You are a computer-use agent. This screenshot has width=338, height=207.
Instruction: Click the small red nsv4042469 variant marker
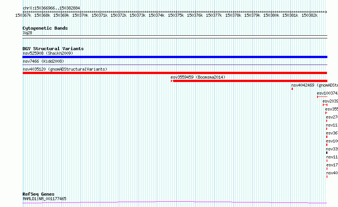coord(292,89)
